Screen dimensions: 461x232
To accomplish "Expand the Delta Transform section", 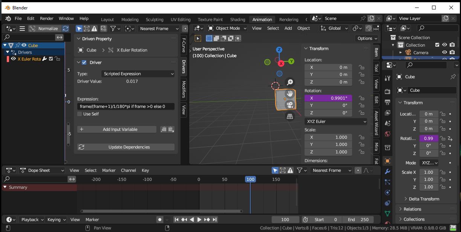I will click(x=424, y=199).
